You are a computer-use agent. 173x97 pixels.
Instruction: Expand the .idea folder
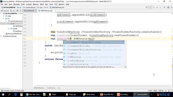[x=4, y=16]
